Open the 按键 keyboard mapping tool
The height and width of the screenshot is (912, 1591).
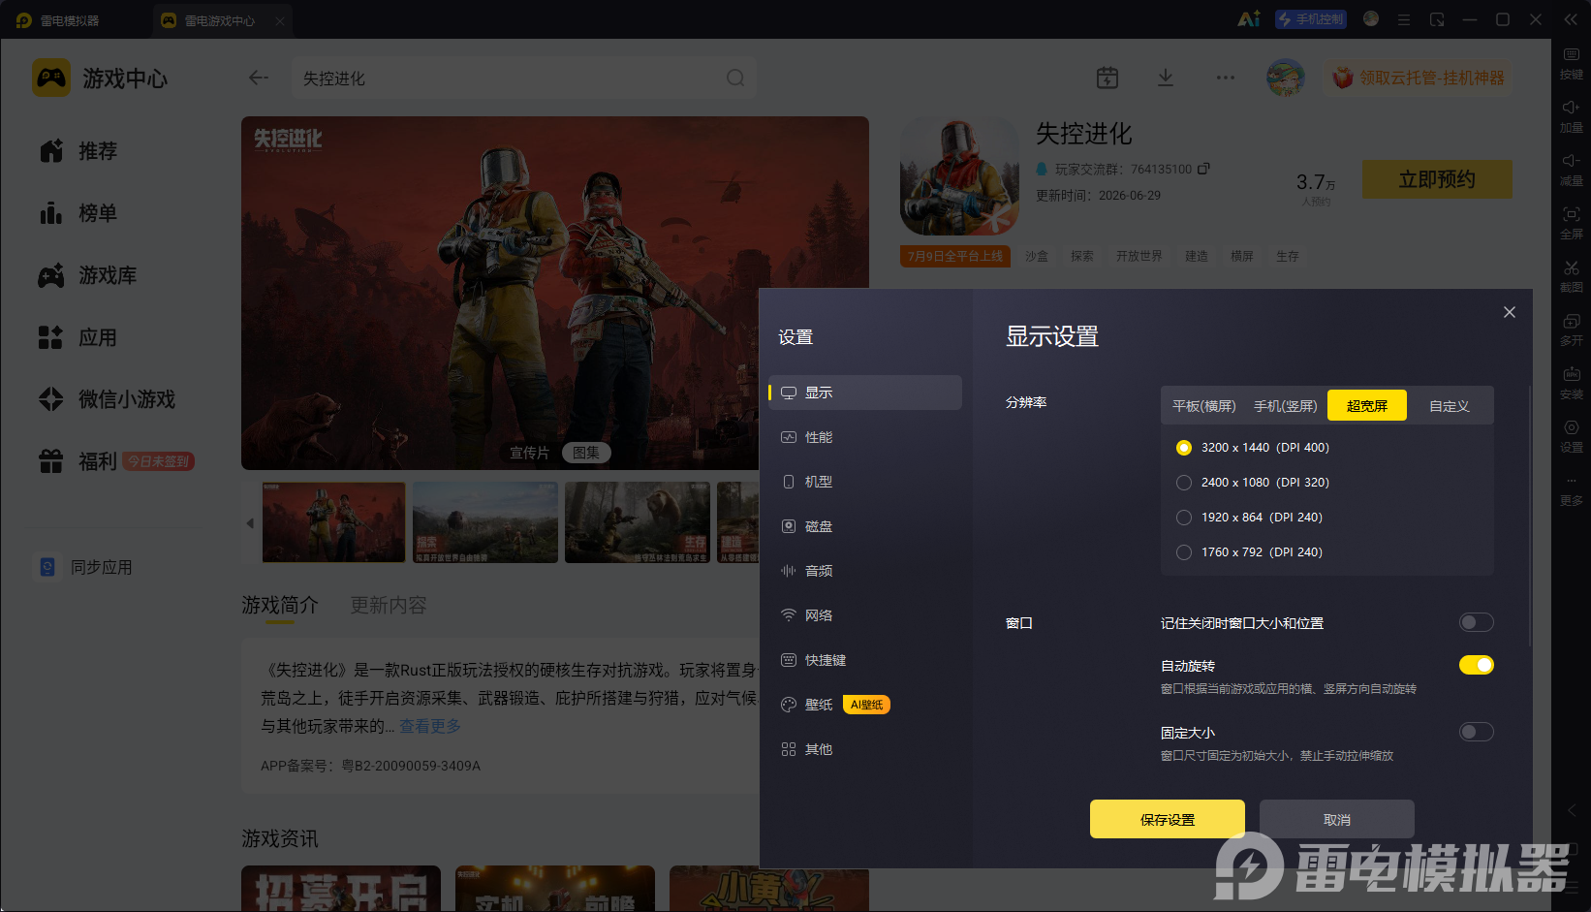point(1571,63)
